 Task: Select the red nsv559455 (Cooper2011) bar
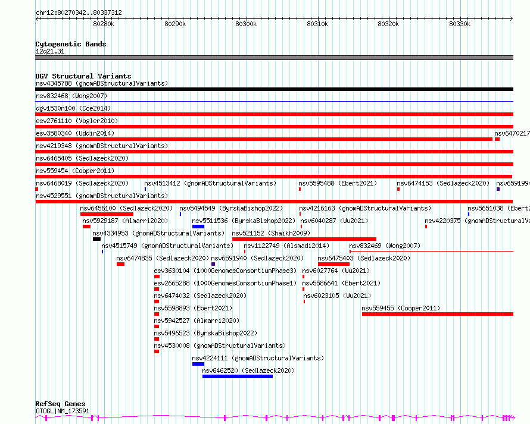tap(438, 314)
